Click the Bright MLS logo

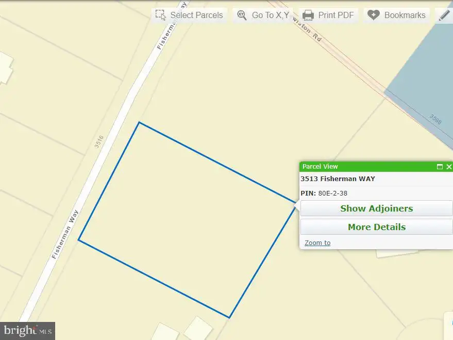tap(27, 331)
